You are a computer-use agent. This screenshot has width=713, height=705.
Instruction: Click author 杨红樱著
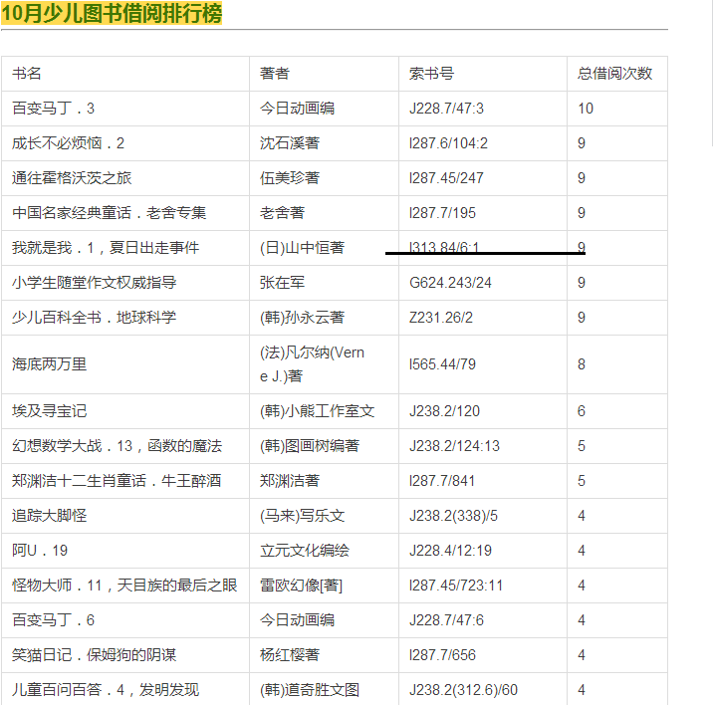click(290, 655)
